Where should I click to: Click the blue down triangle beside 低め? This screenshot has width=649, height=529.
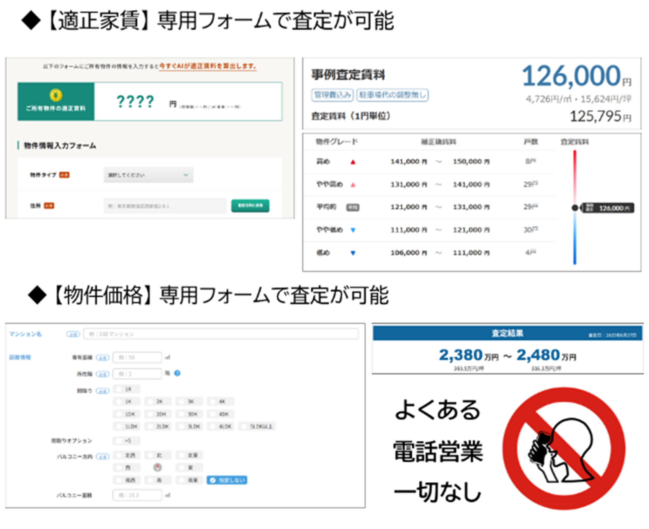pyautogui.click(x=353, y=253)
